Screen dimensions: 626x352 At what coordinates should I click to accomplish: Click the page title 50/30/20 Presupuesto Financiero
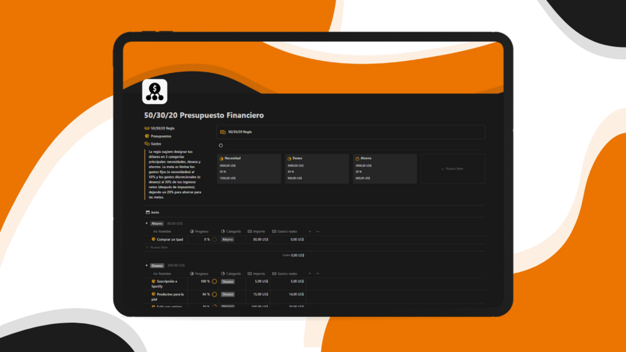pos(204,115)
